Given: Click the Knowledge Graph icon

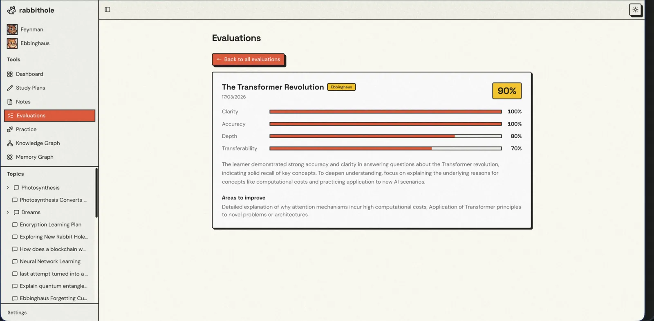Looking at the screenshot, I should pyautogui.click(x=10, y=143).
